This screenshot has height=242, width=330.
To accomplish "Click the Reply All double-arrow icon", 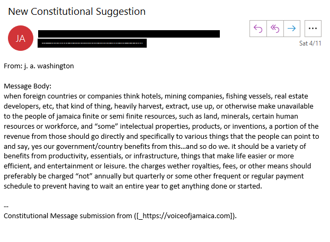I will point(275,29).
